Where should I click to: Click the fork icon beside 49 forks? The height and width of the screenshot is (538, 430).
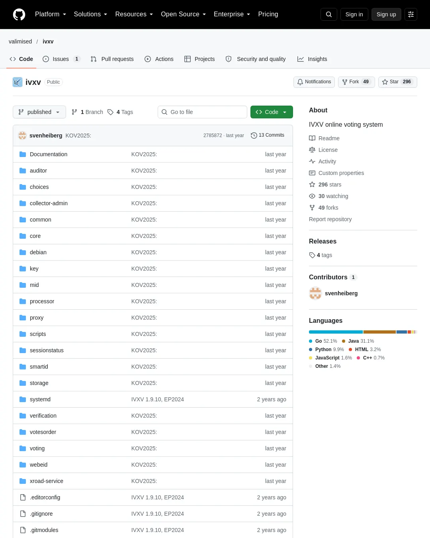click(312, 208)
